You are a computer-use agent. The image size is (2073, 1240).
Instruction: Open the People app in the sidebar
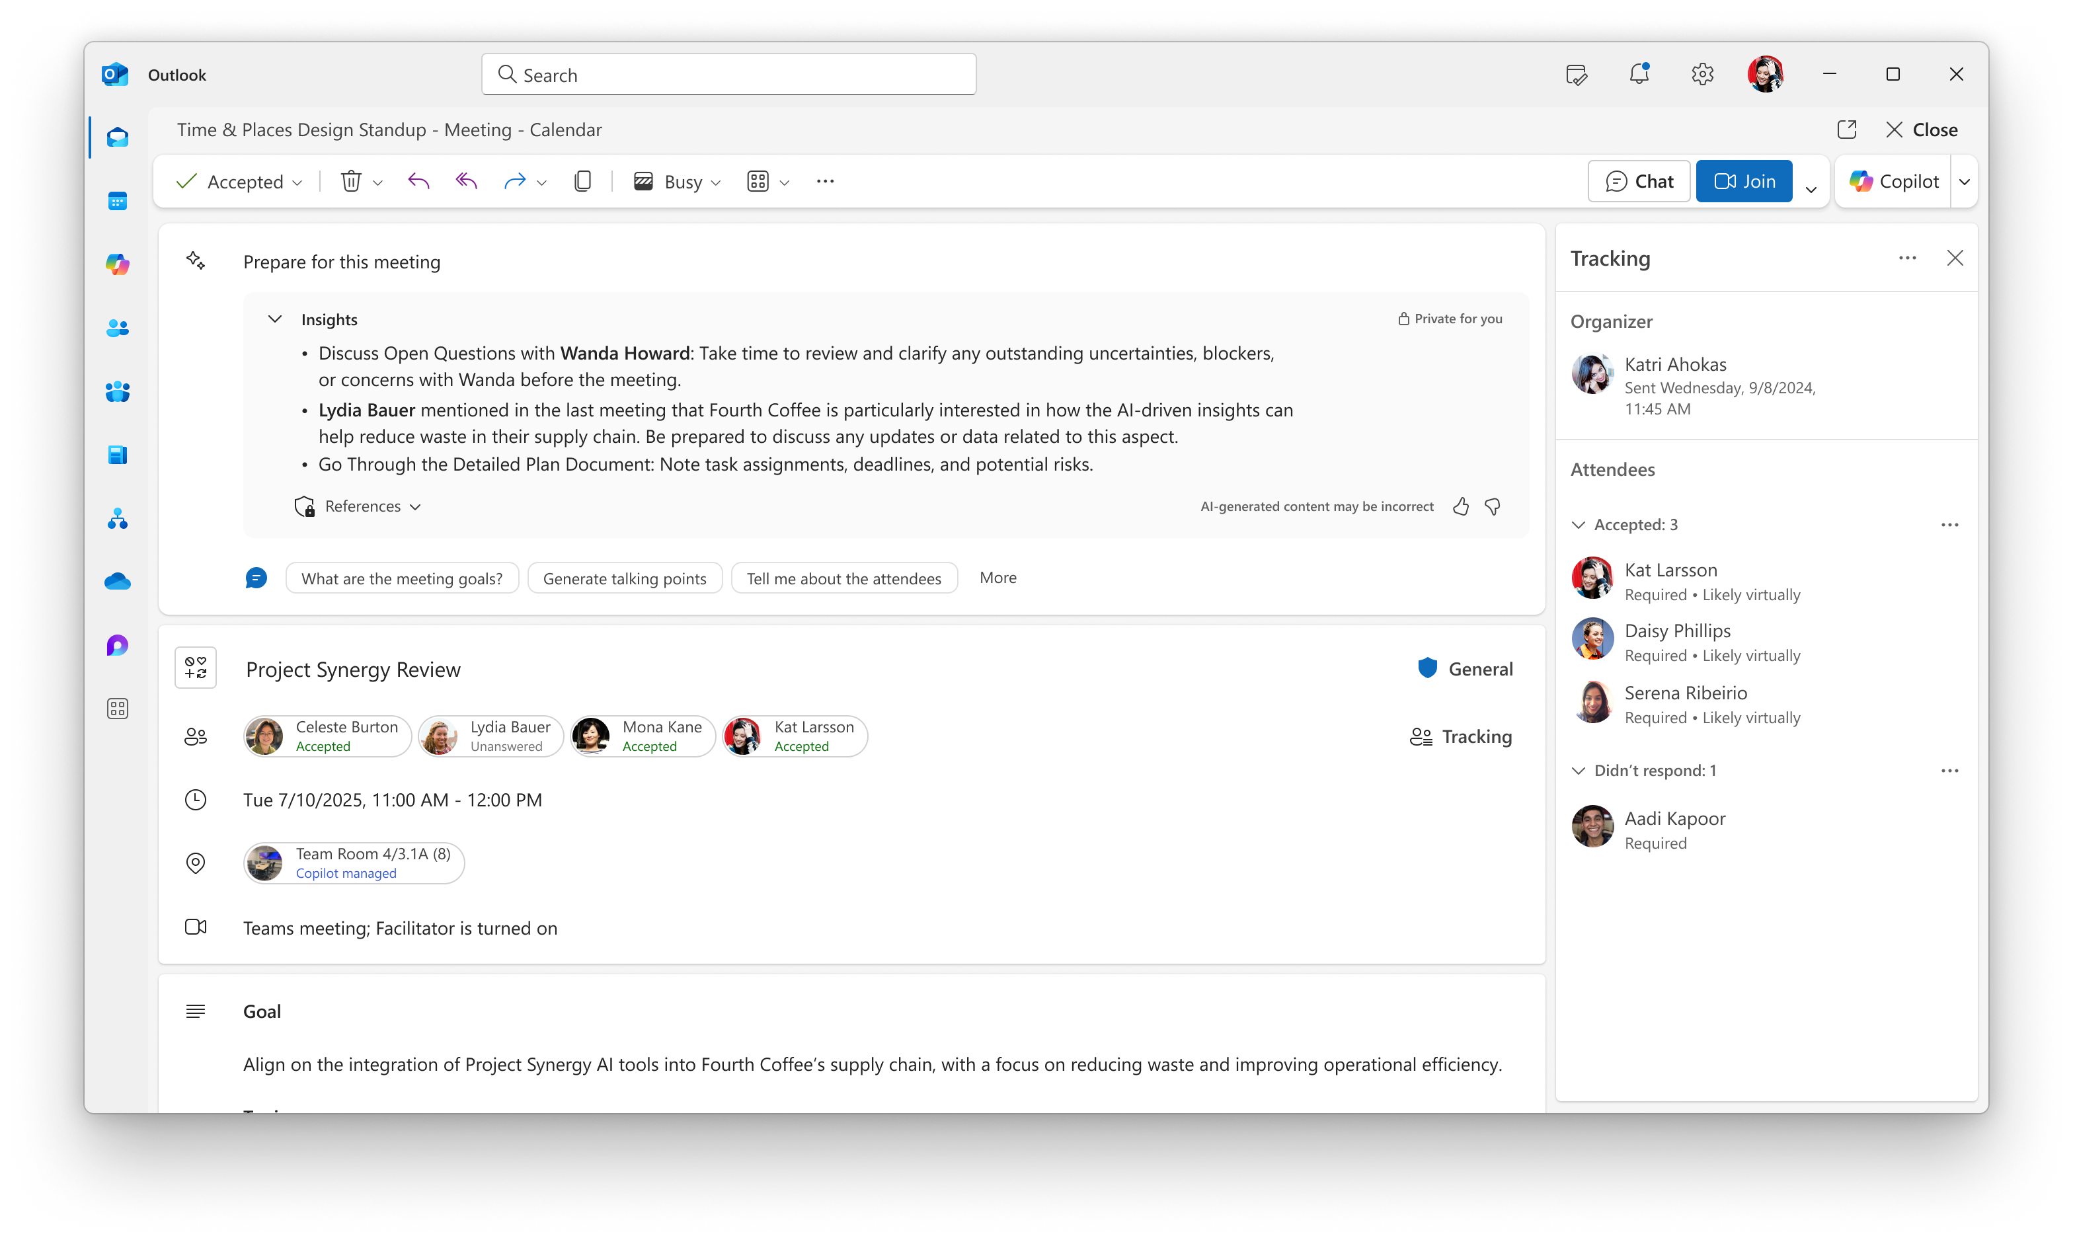[x=117, y=329]
